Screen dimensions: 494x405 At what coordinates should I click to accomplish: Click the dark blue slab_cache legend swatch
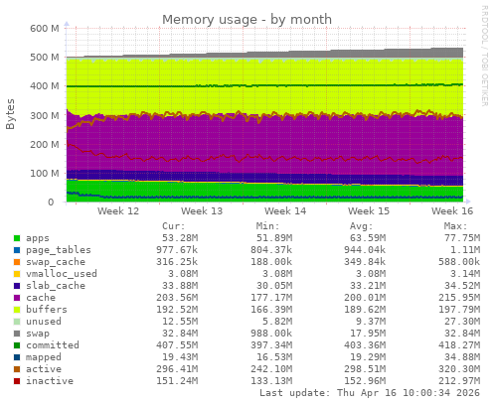coord(17,286)
